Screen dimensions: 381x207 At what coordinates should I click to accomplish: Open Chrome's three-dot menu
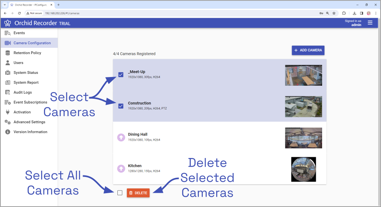tap(376, 13)
